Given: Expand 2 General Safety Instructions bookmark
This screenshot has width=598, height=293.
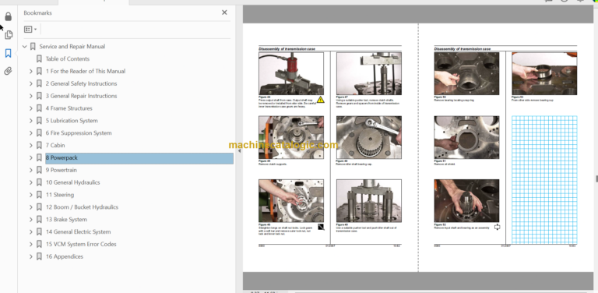Looking at the screenshot, I should pos(31,83).
